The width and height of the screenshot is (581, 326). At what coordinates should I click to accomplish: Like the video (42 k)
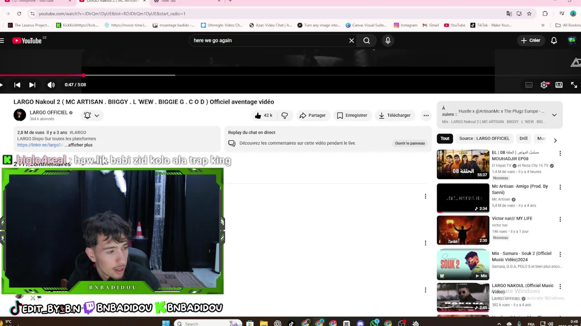(x=263, y=115)
